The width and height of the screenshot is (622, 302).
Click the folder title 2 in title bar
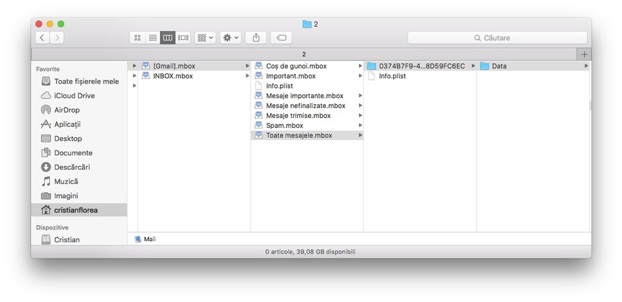[x=310, y=24]
